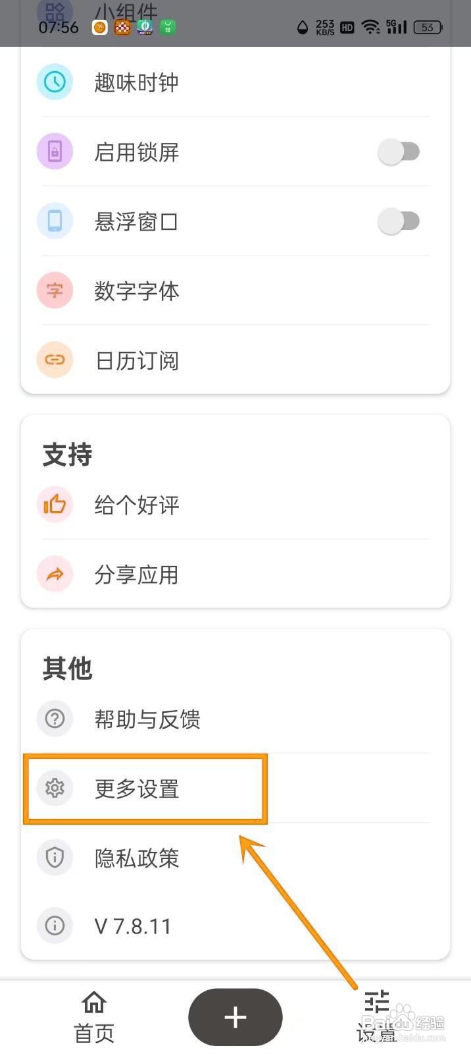
Task: Tap the thumbs-up 给个好评 icon
Action: [x=55, y=505]
